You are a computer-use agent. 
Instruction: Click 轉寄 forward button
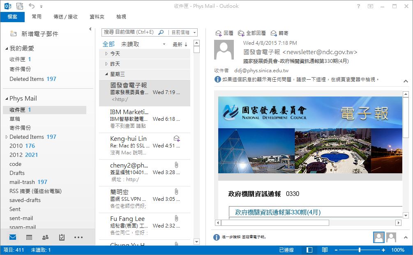coord(279,33)
